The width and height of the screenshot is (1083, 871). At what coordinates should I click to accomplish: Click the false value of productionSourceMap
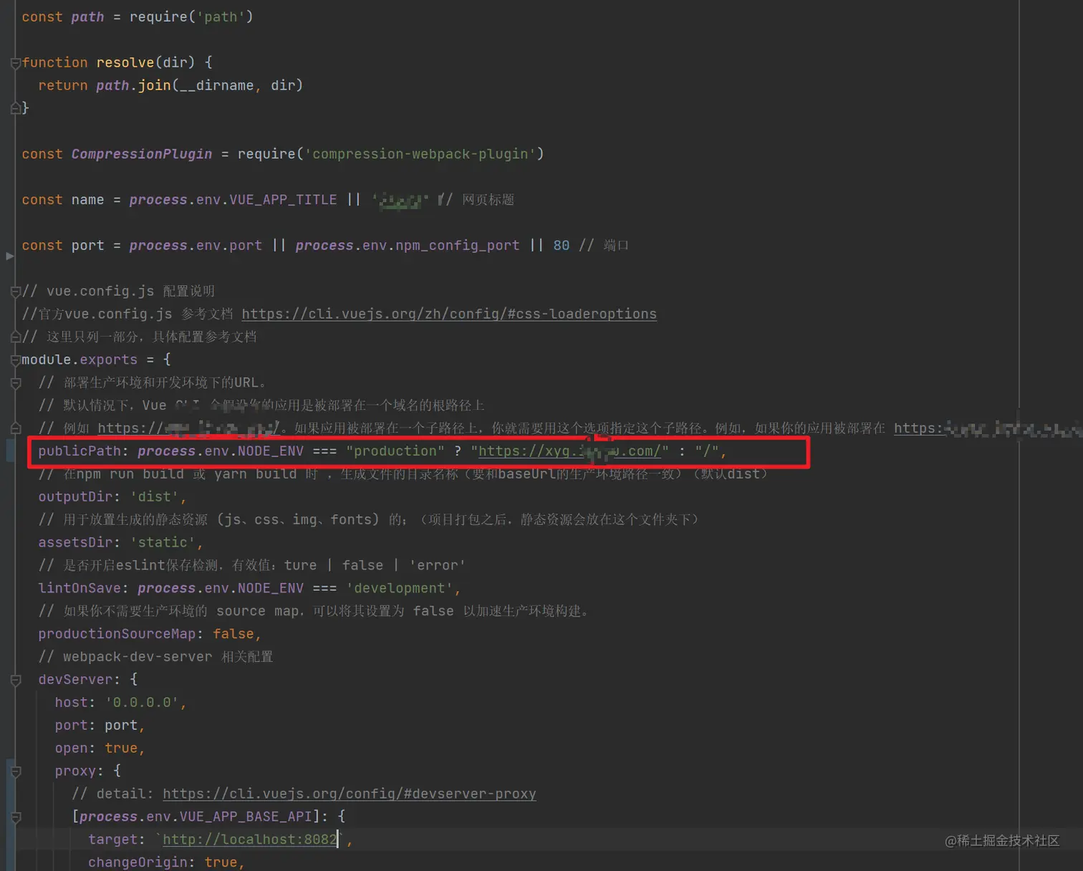coord(233,634)
